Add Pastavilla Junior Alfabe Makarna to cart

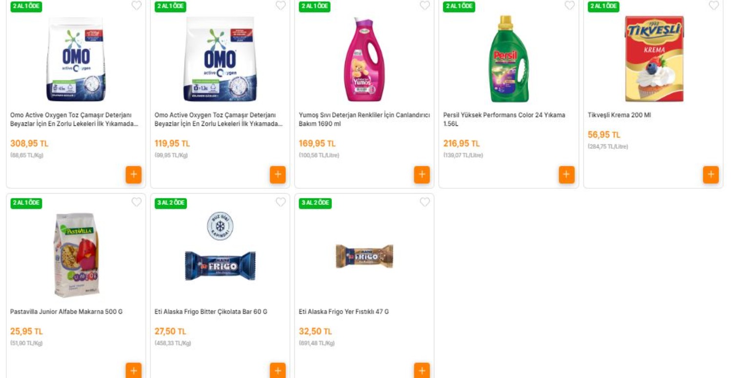[x=133, y=370]
